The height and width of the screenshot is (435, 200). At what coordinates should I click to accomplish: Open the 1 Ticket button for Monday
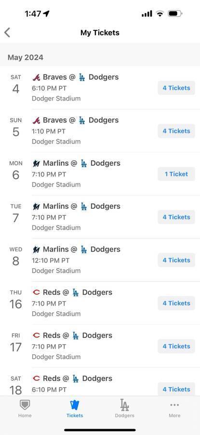pos(176,174)
